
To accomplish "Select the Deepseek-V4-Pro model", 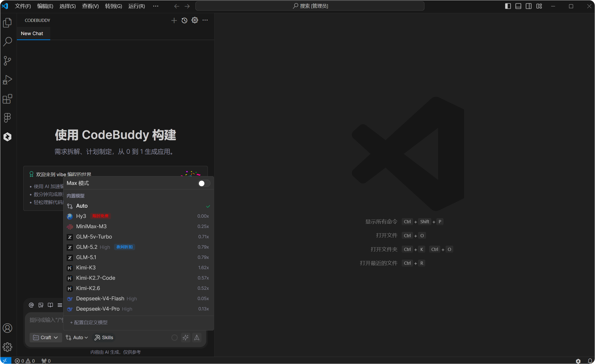I will pyautogui.click(x=139, y=309).
